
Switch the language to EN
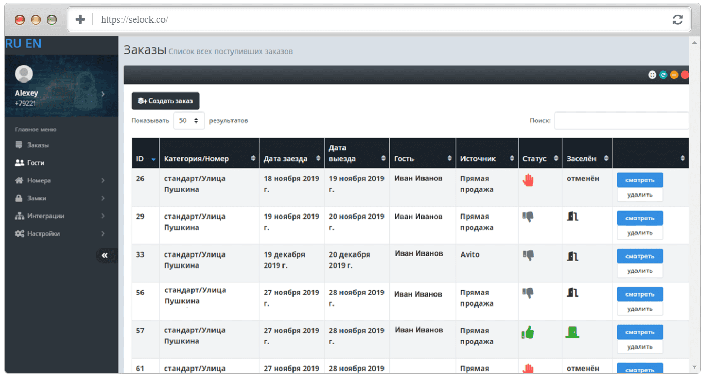pos(33,44)
